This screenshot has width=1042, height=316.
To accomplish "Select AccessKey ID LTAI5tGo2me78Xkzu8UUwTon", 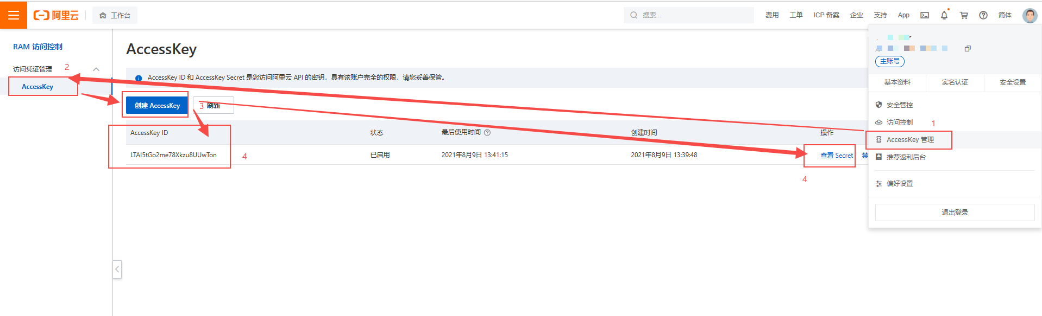I will tap(173, 155).
